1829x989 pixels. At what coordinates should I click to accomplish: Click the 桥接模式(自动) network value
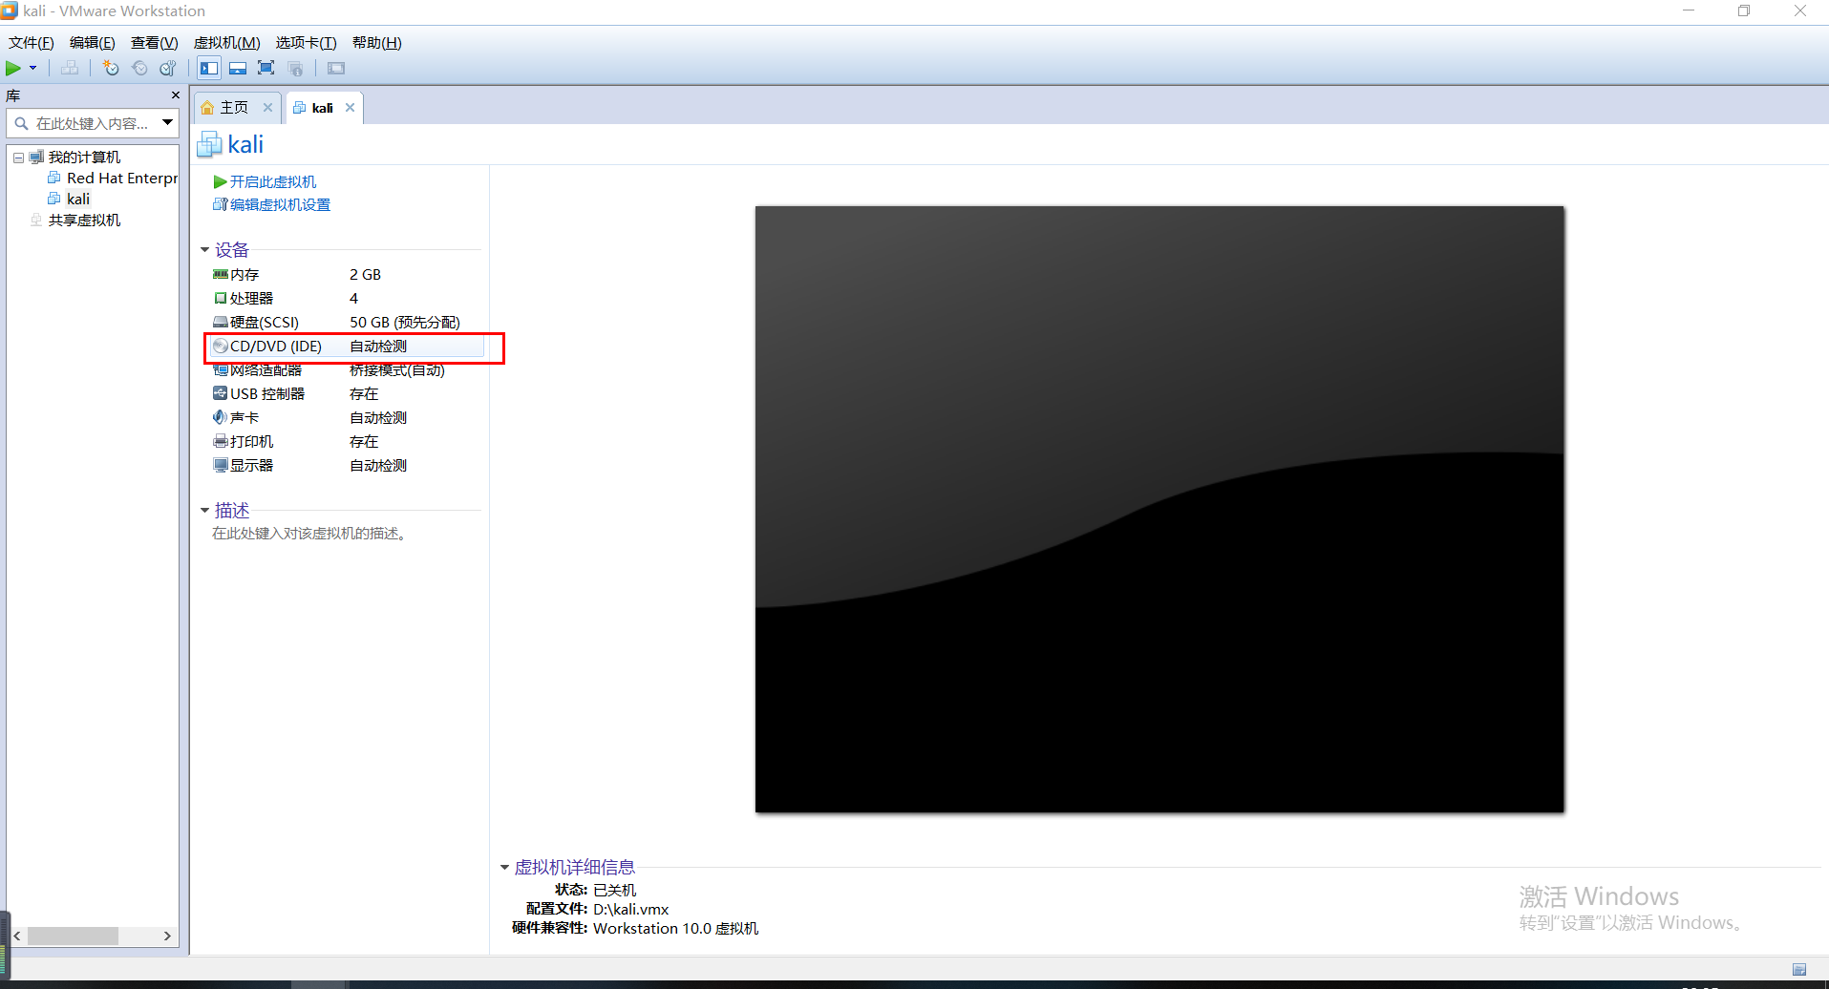pos(396,370)
